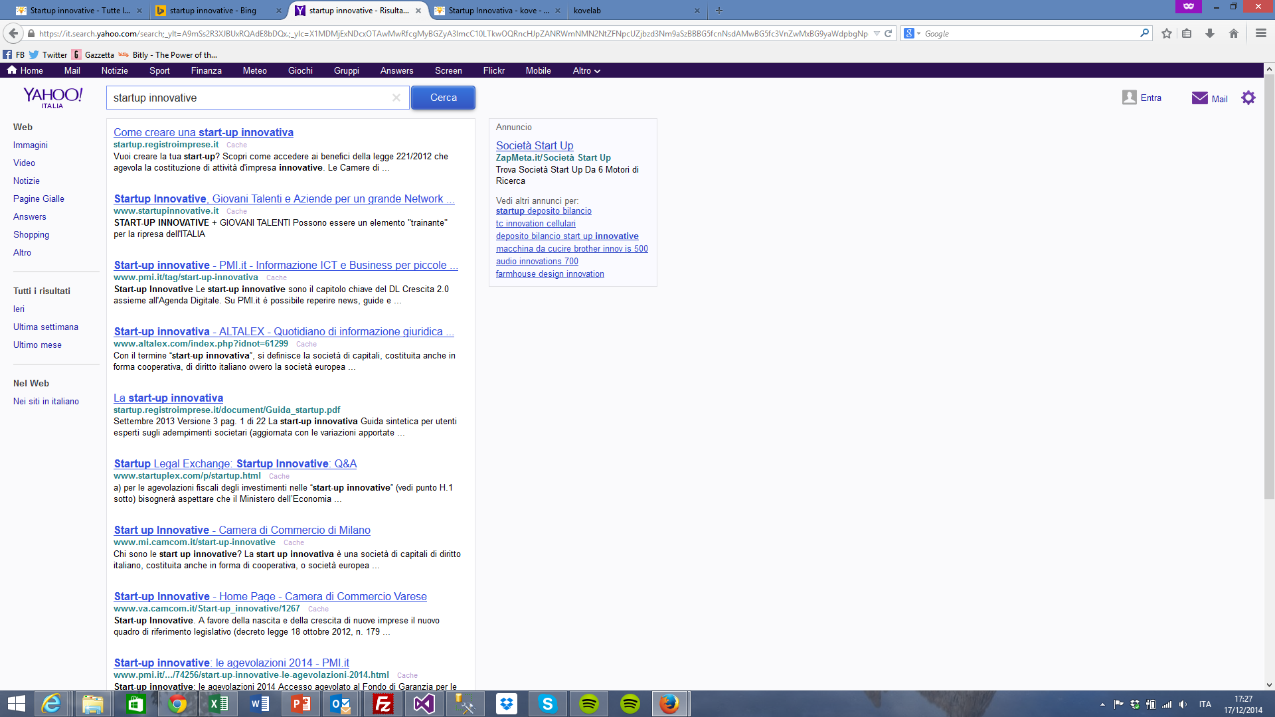
Task: Open the search engine selector dropdown
Action: [x=912, y=33]
